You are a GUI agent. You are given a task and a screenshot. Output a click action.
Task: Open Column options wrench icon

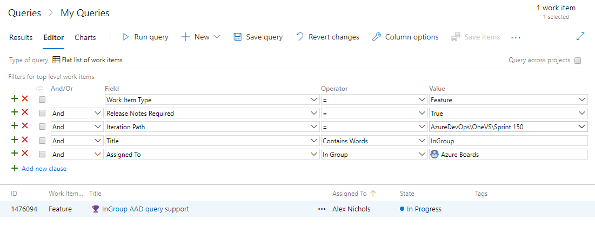tap(377, 37)
